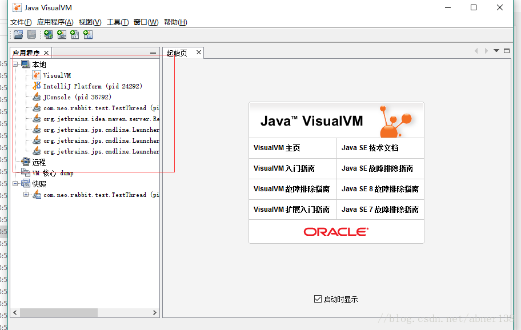This screenshot has width=521, height=330.
Task: Click the Add Remote Host toolbar icon
Action: point(49,34)
